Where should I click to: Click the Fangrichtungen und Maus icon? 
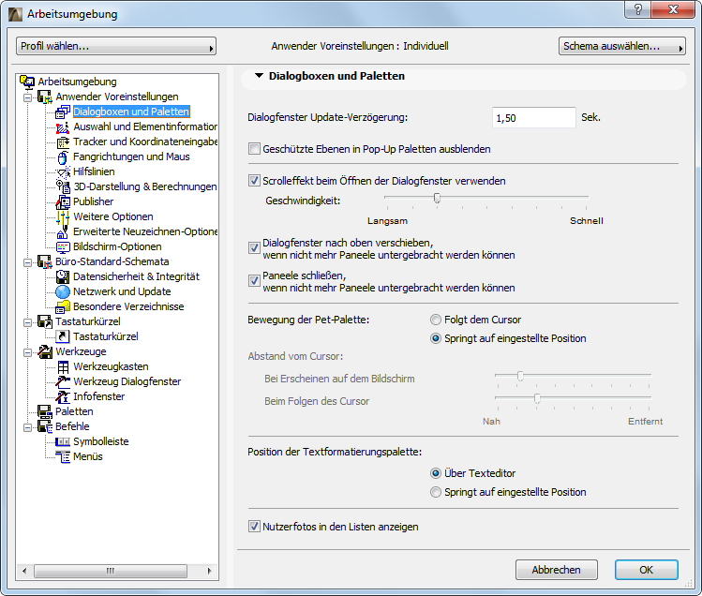click(x=63, y=156)
